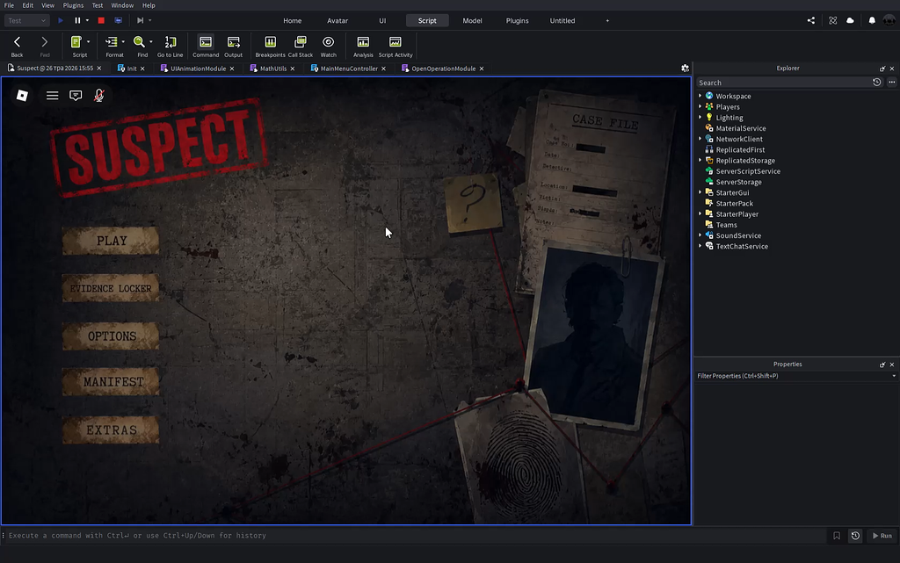Click the PLAY game menu button
Image resolution: width=900 pixels, height=563 pixels.
(111, 241)
